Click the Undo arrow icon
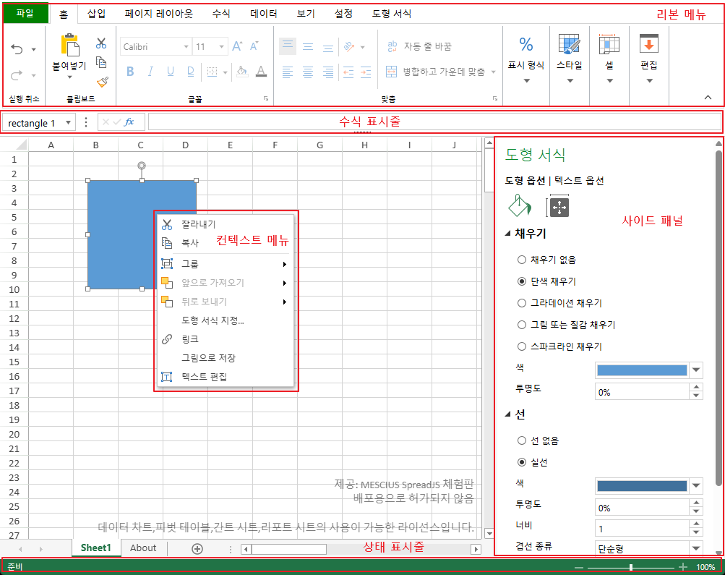The width and height of the screenshot is (725, 575). click(17, 49)
